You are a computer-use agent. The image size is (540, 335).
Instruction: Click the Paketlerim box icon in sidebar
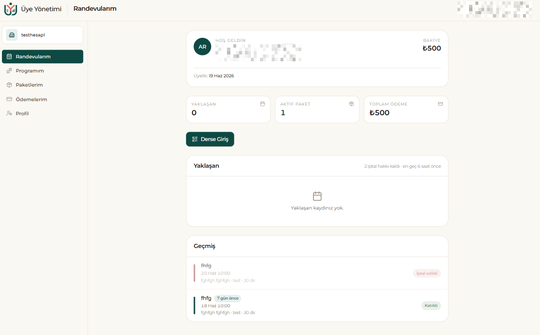coord(9,85)
